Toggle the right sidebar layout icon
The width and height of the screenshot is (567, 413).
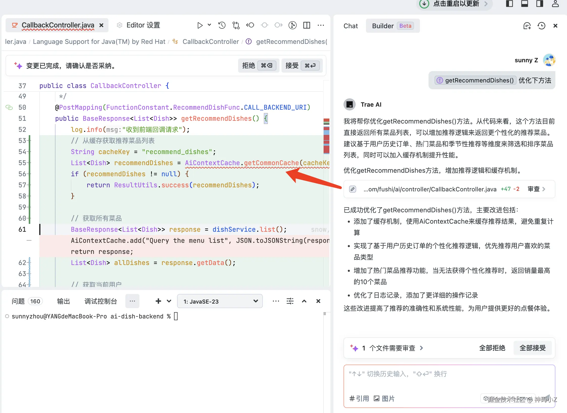coord(540,4)
